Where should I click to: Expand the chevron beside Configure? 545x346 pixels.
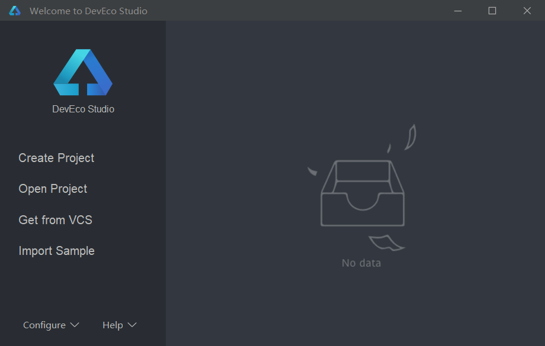pos(75,325)
